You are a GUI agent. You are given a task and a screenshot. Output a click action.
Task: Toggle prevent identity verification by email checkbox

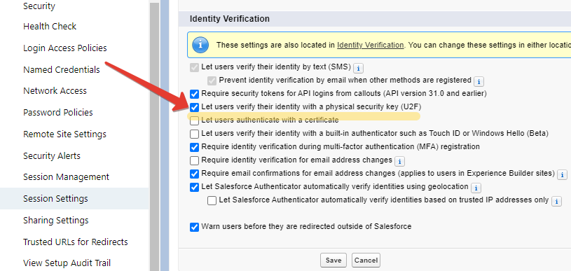pyautogui.click(x=212, y=81)
